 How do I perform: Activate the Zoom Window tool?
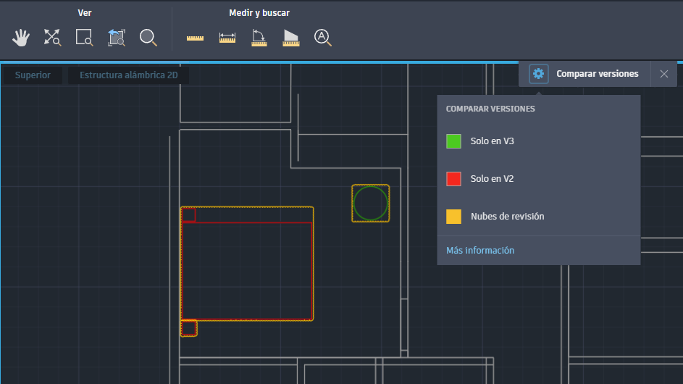click(84, 38)
